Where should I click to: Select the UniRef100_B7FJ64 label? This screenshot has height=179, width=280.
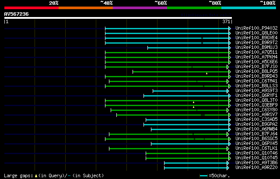coord(256,134)
